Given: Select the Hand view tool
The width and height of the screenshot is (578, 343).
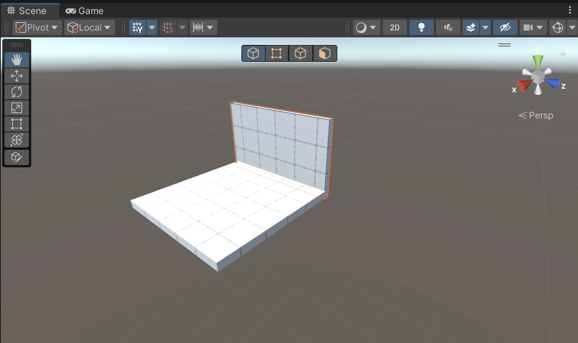Looking at the screenshot, I should click(x=17, y=60).
